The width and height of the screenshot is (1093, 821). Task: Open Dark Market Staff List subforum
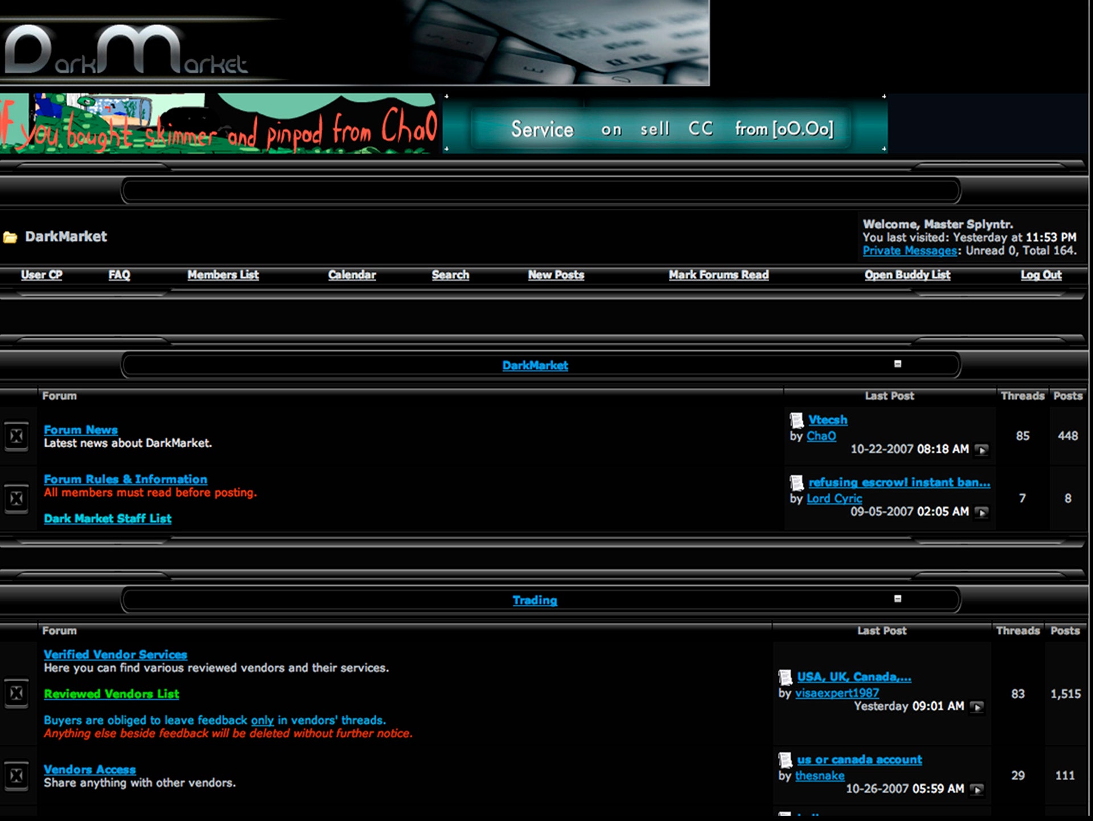point(108,518)
